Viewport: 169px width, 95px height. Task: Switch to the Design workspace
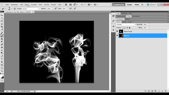point(129,5)
